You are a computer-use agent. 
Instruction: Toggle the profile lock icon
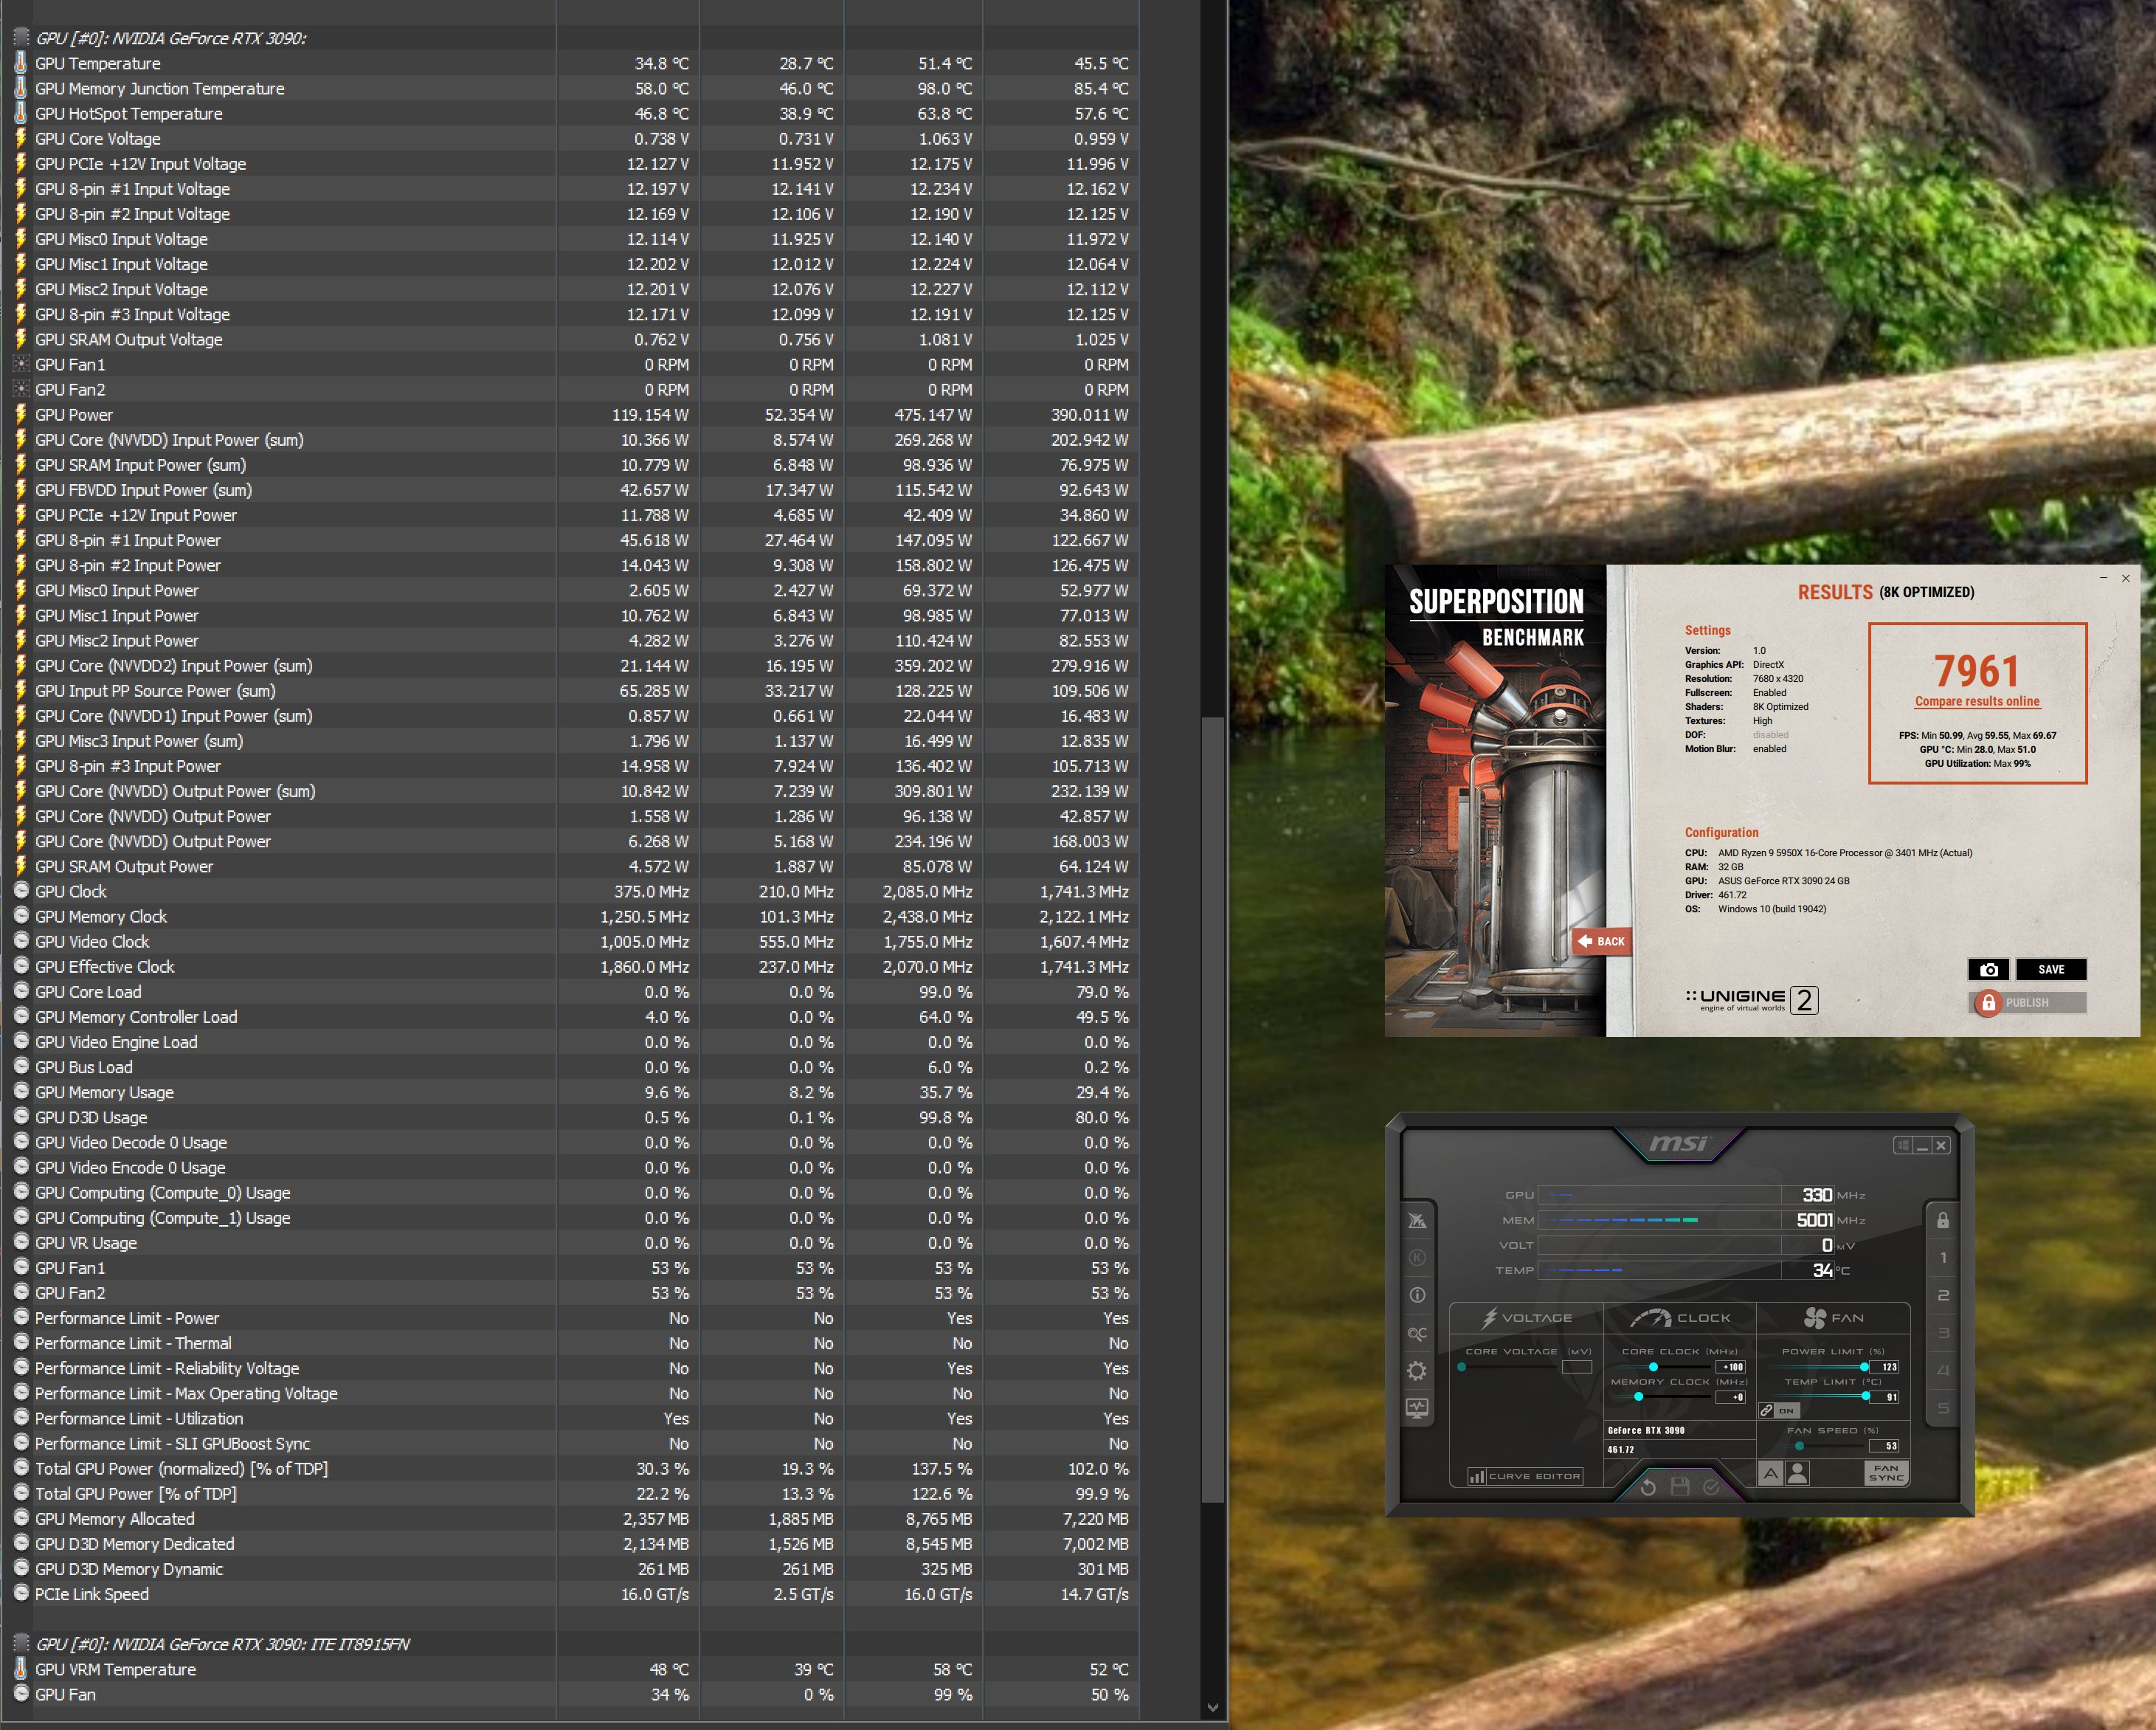[x=1942, y=1221]
